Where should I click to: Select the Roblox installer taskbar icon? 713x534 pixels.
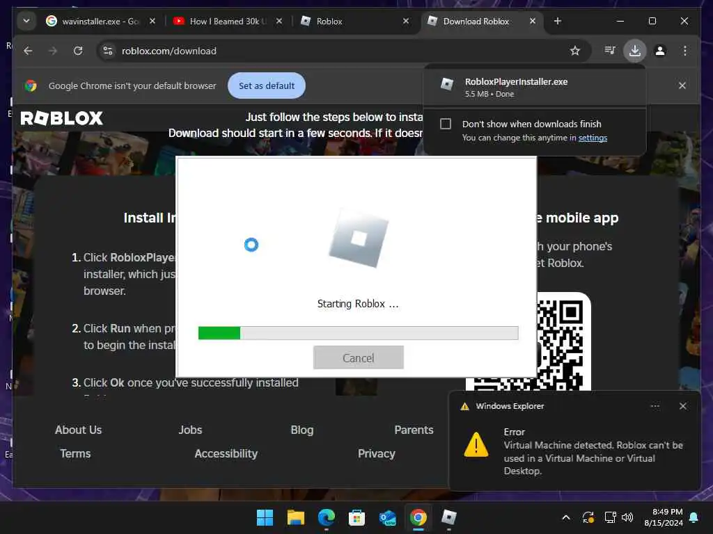pos(449,517)
